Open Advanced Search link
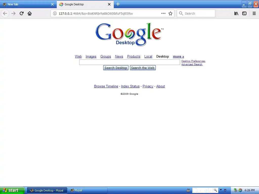The image size is (259, 194). [x=192, y=64]
